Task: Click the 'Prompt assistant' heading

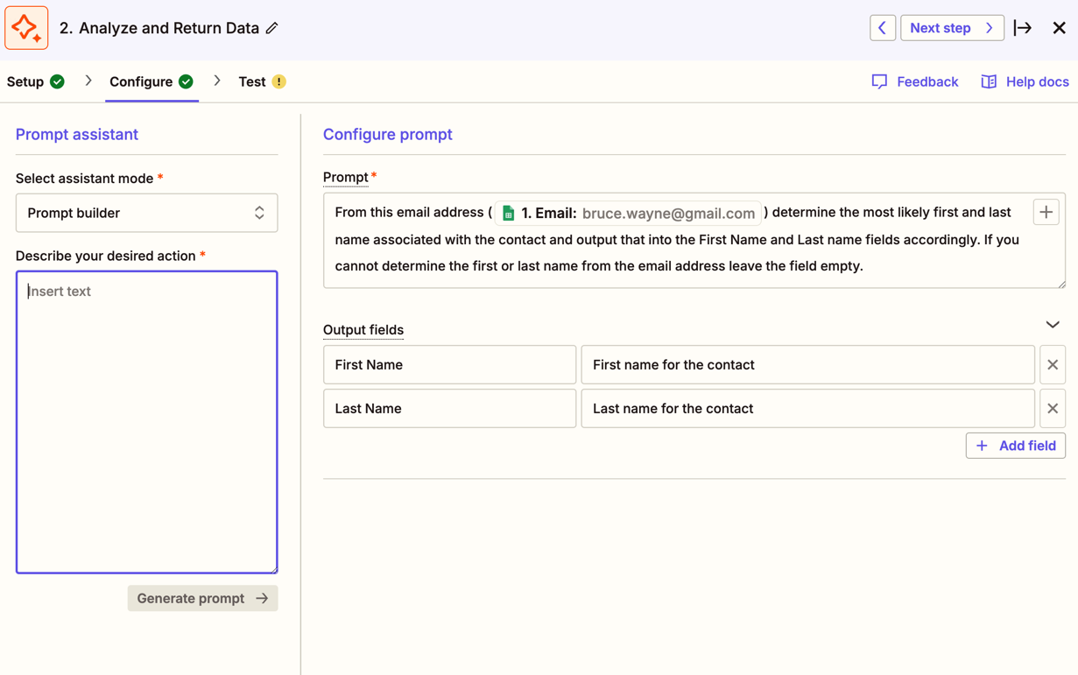Action: [x=77, y=134]
